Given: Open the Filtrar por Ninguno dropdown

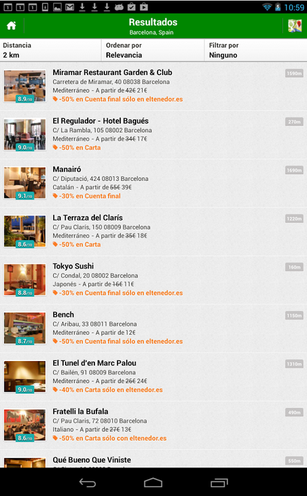Looking at the screenshot, I should 256,51.
